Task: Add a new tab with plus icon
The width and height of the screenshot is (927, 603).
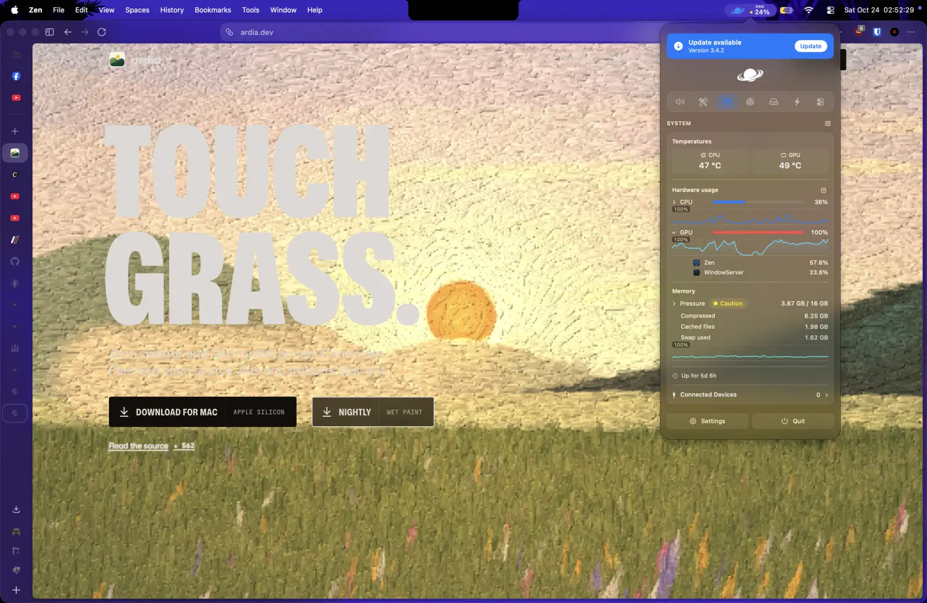Action: tap(16, 132)
